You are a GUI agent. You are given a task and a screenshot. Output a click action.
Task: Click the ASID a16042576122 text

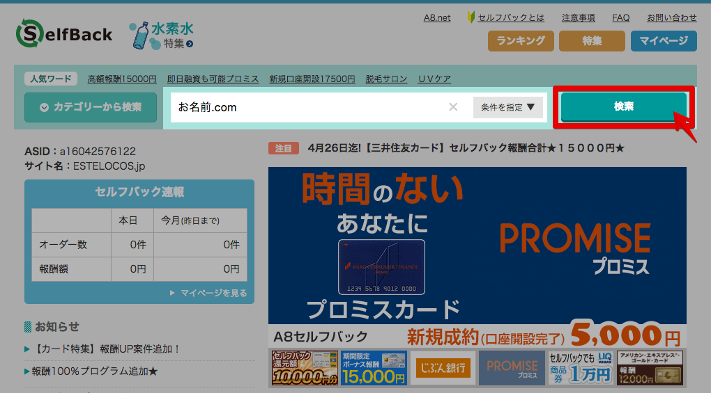(x=80, y=151)
